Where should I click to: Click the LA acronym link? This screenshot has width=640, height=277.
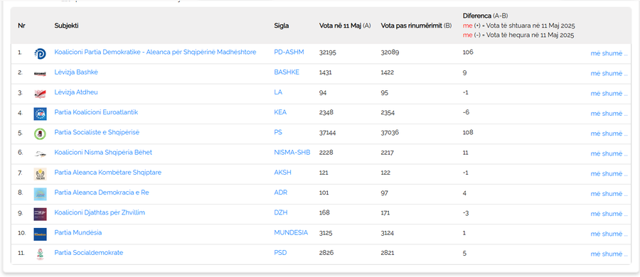tap(278, 92)
